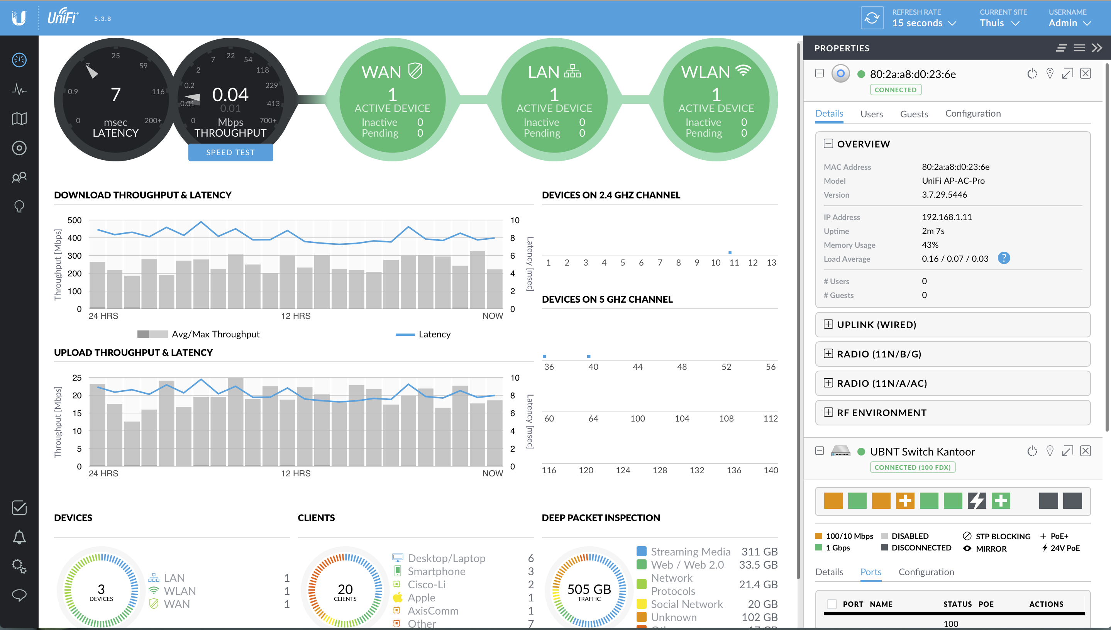Image resolution: width=1111 pixels, height=630 pixels.
Task: Click the Desktop/Laptop clients entry
Action: tap(463, 558)
